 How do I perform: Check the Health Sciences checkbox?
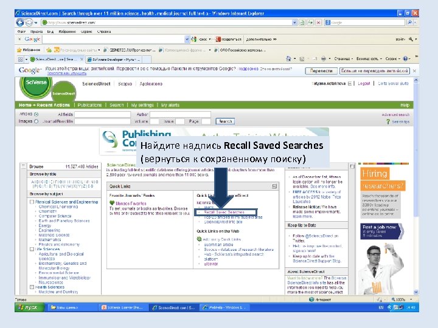pyautogui.click(x=32, y=287)
